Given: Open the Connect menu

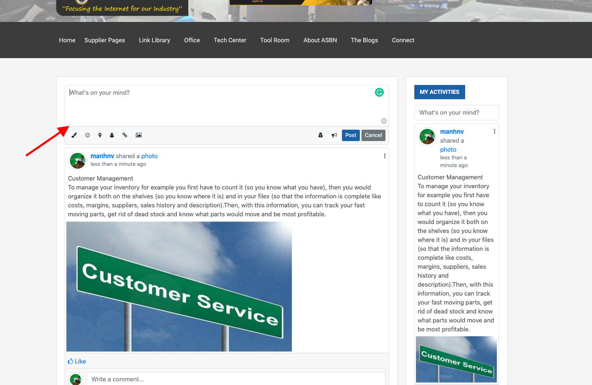Looking at the screenshot, I should pyautogui.click(x=403, y=40).
